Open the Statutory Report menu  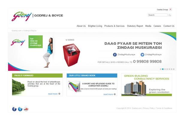[x=135, y=26]
